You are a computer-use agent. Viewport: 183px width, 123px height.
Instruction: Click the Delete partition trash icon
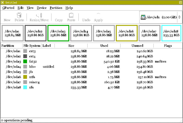click(19, 15)
